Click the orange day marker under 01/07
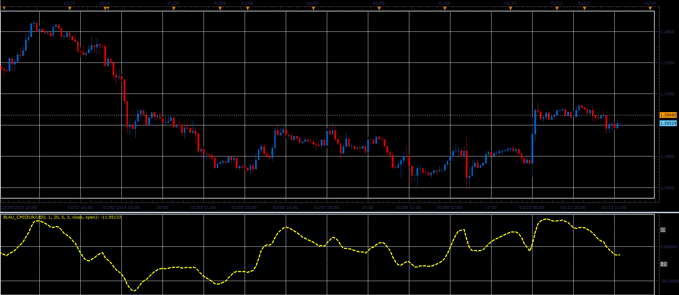Screen dimensions: 679x295 point(313,9)
